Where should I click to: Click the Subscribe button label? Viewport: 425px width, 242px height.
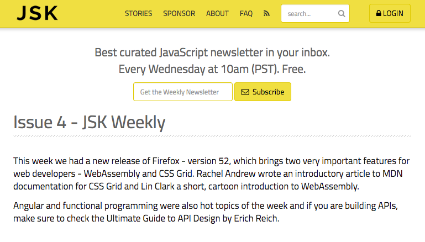269,92
